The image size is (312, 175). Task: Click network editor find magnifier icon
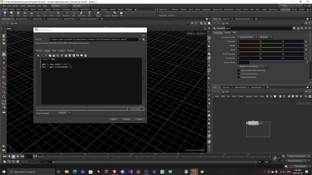[x=306, y=96]
